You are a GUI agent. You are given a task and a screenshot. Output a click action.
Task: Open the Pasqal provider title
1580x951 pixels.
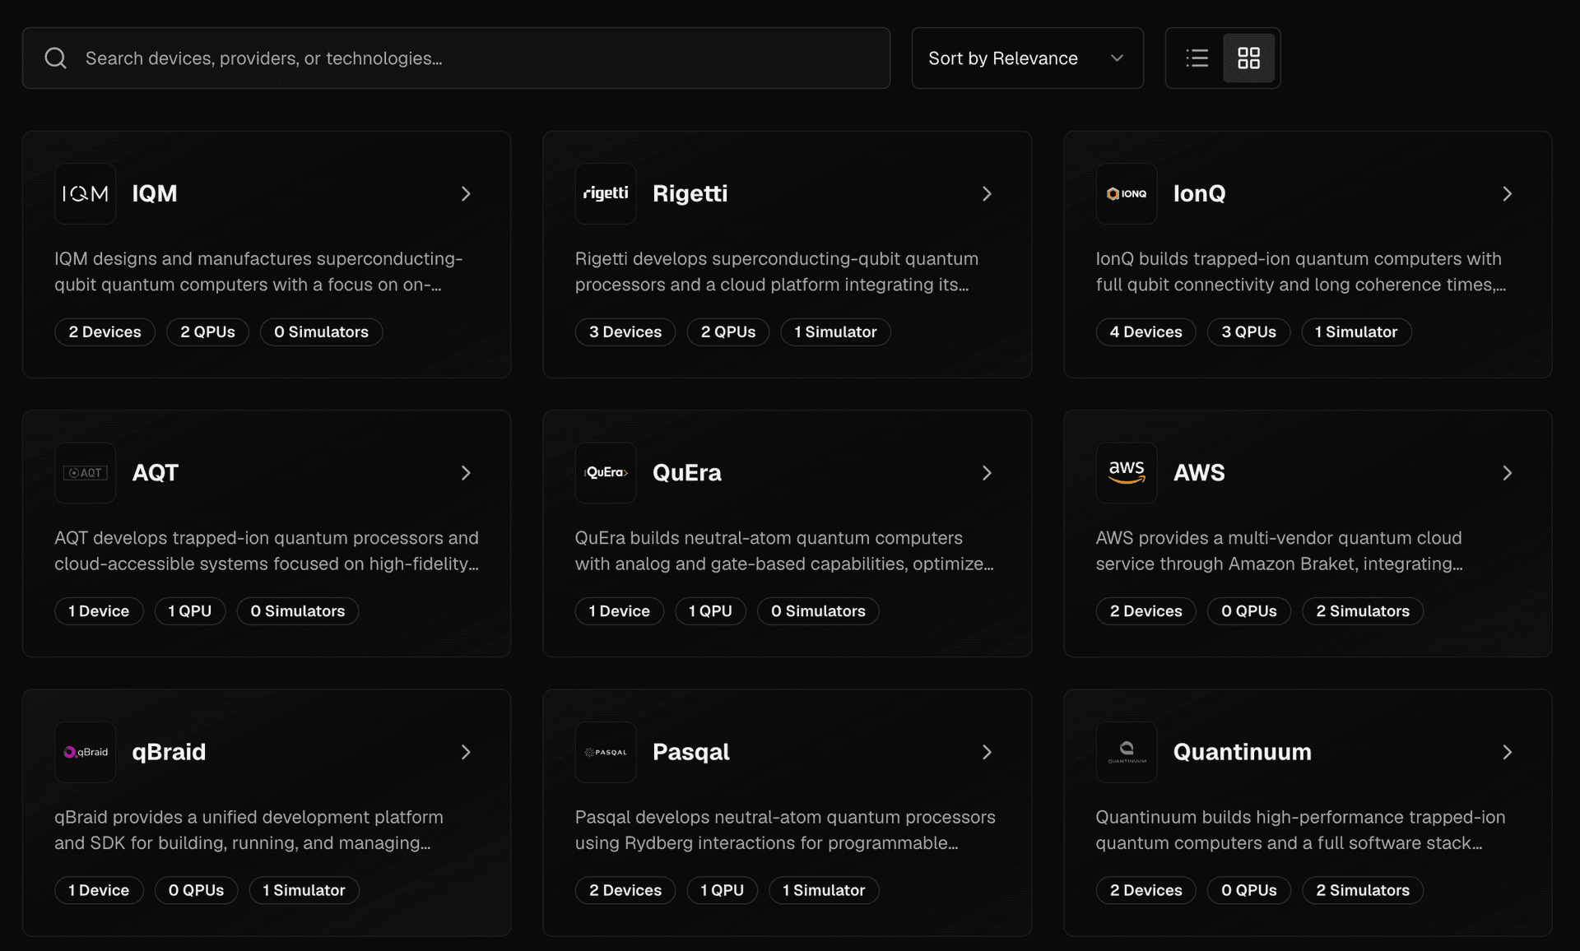(x=690, y=752)
